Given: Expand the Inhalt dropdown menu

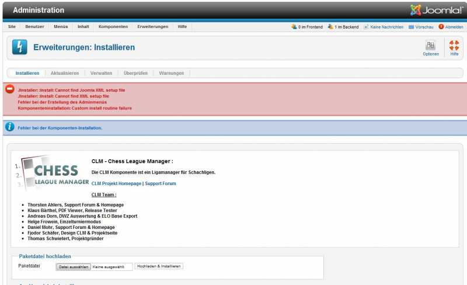Looking at the screenshot, I should pyautogui.click(x=83, y=27).
